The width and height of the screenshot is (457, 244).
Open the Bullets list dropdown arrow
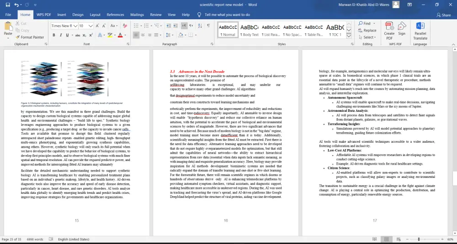click(141, 26)
